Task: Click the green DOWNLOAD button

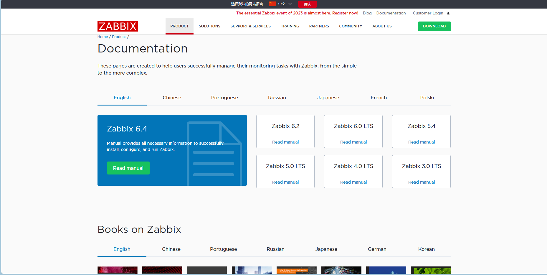Action: 434,26
